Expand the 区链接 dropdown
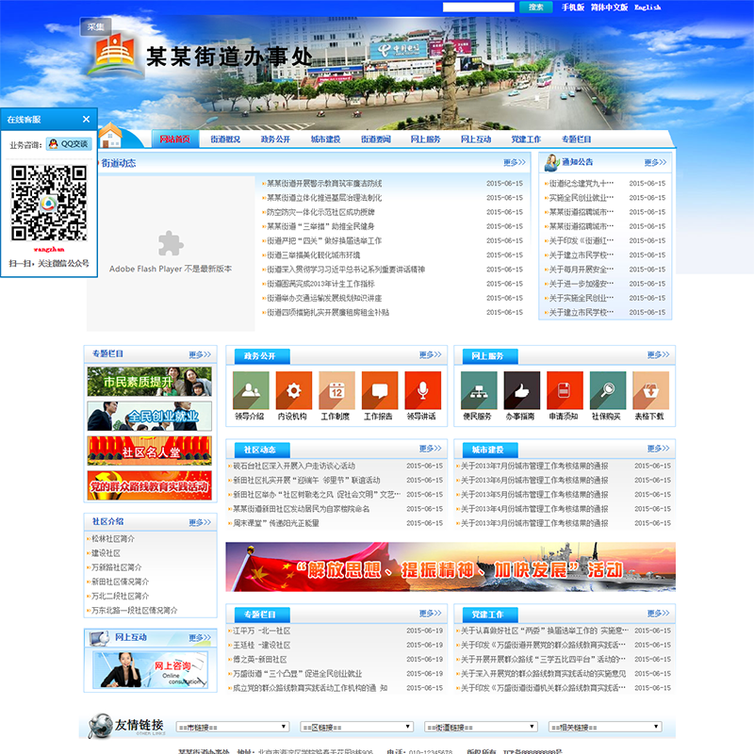754x754 pixels. point(357,727)
